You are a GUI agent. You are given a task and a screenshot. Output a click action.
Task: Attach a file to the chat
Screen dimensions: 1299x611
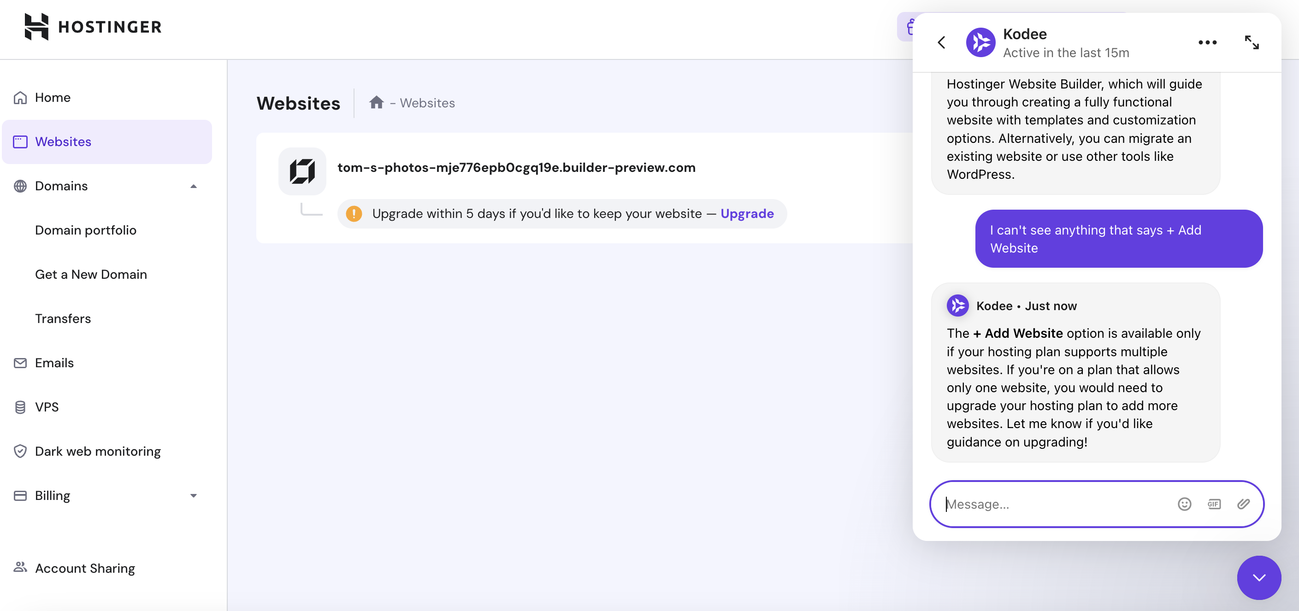click(x=1243, y=504)
